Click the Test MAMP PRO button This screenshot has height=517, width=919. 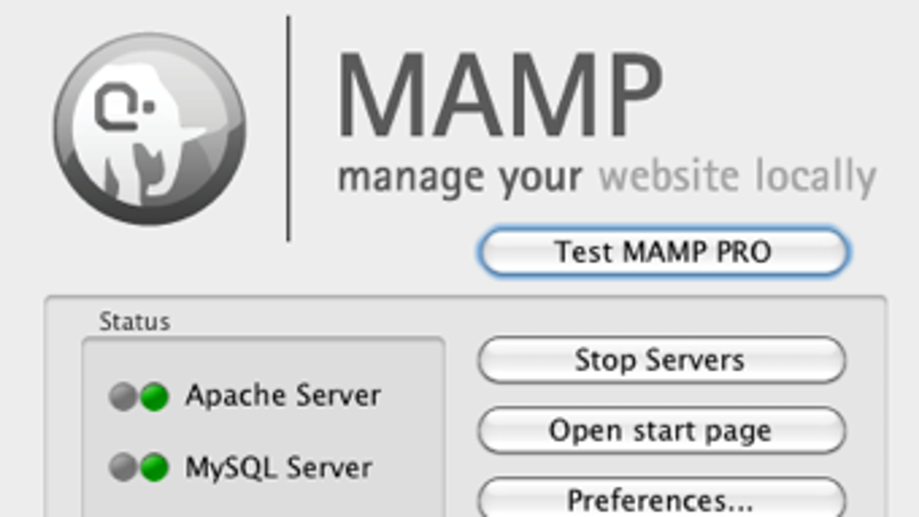pyautogui.click(x=663, y=251)
